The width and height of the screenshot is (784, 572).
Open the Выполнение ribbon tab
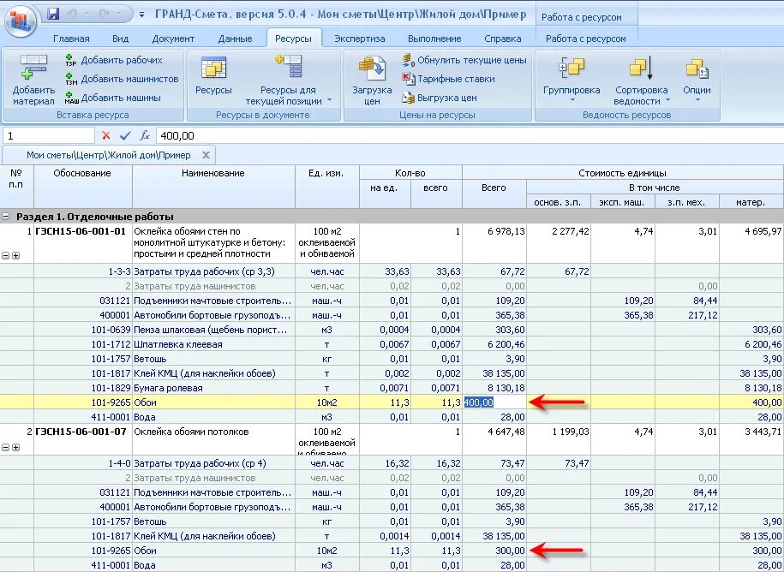(434, 39)
